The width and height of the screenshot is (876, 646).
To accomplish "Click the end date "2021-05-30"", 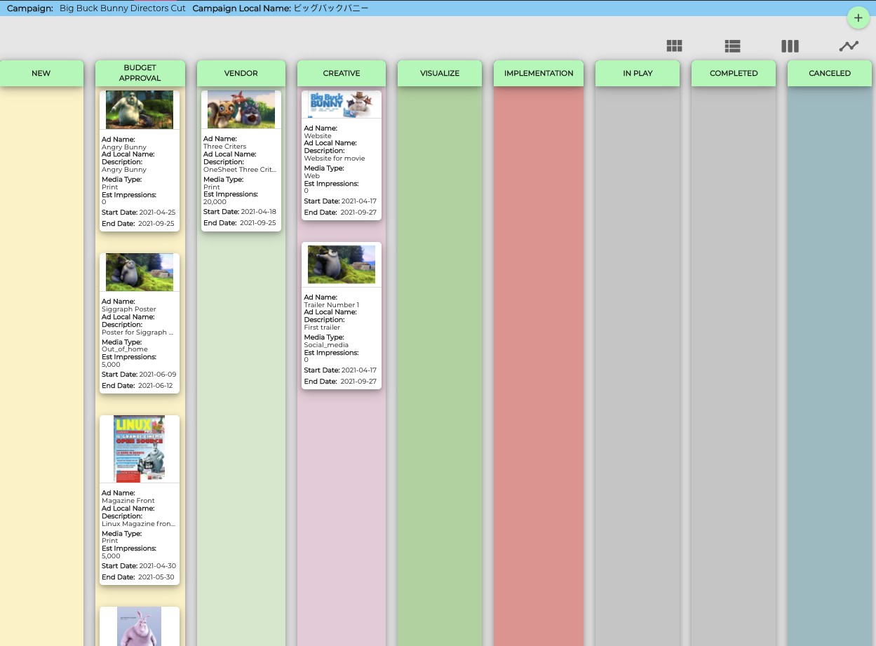I will [x=156, y=577].
